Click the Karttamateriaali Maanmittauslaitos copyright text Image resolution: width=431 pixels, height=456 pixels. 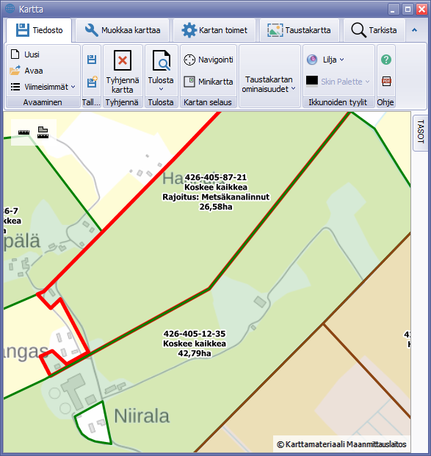pos(341,444)
